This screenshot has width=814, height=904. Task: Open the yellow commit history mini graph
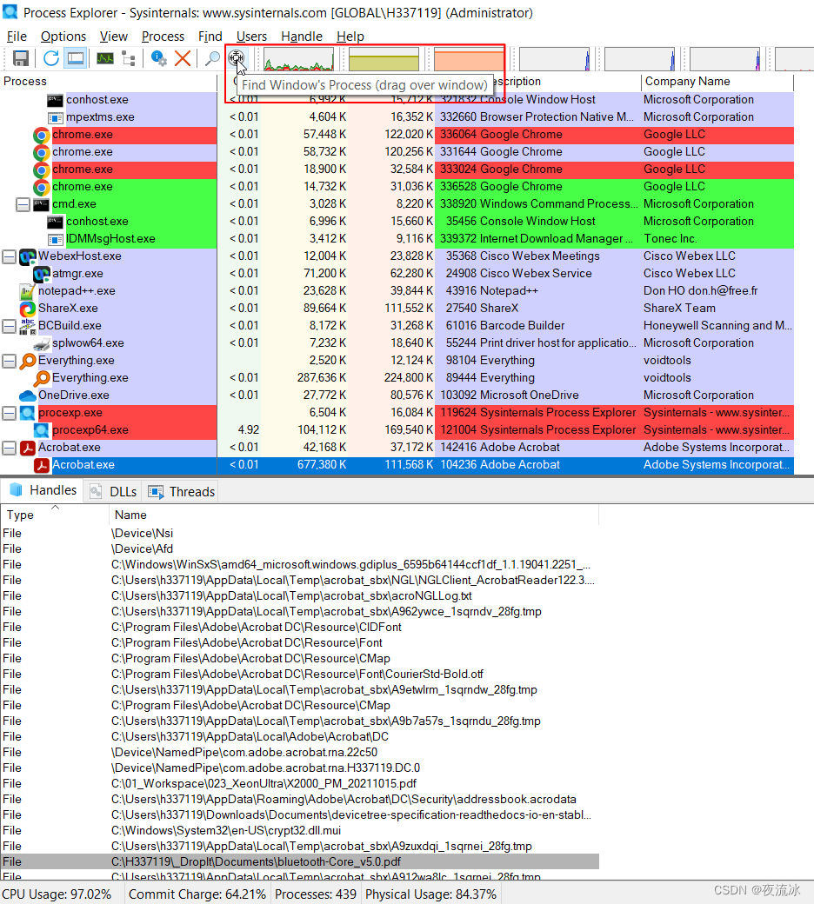384,59
